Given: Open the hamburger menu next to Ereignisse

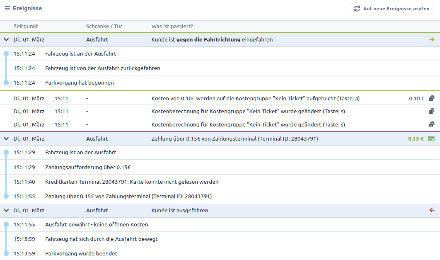Looking at the screenshot, I should click(x=7, y=9).
